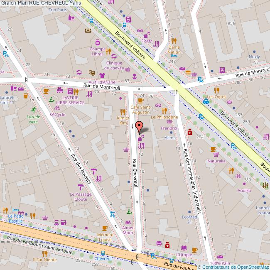Click the blue taxi icon on Boulevard Voltaire
This screenshot has width=270, height=270.
click(206, 101)
